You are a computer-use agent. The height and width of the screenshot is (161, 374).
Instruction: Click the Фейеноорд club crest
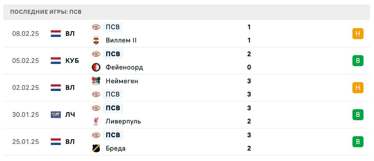coord(96,67)
